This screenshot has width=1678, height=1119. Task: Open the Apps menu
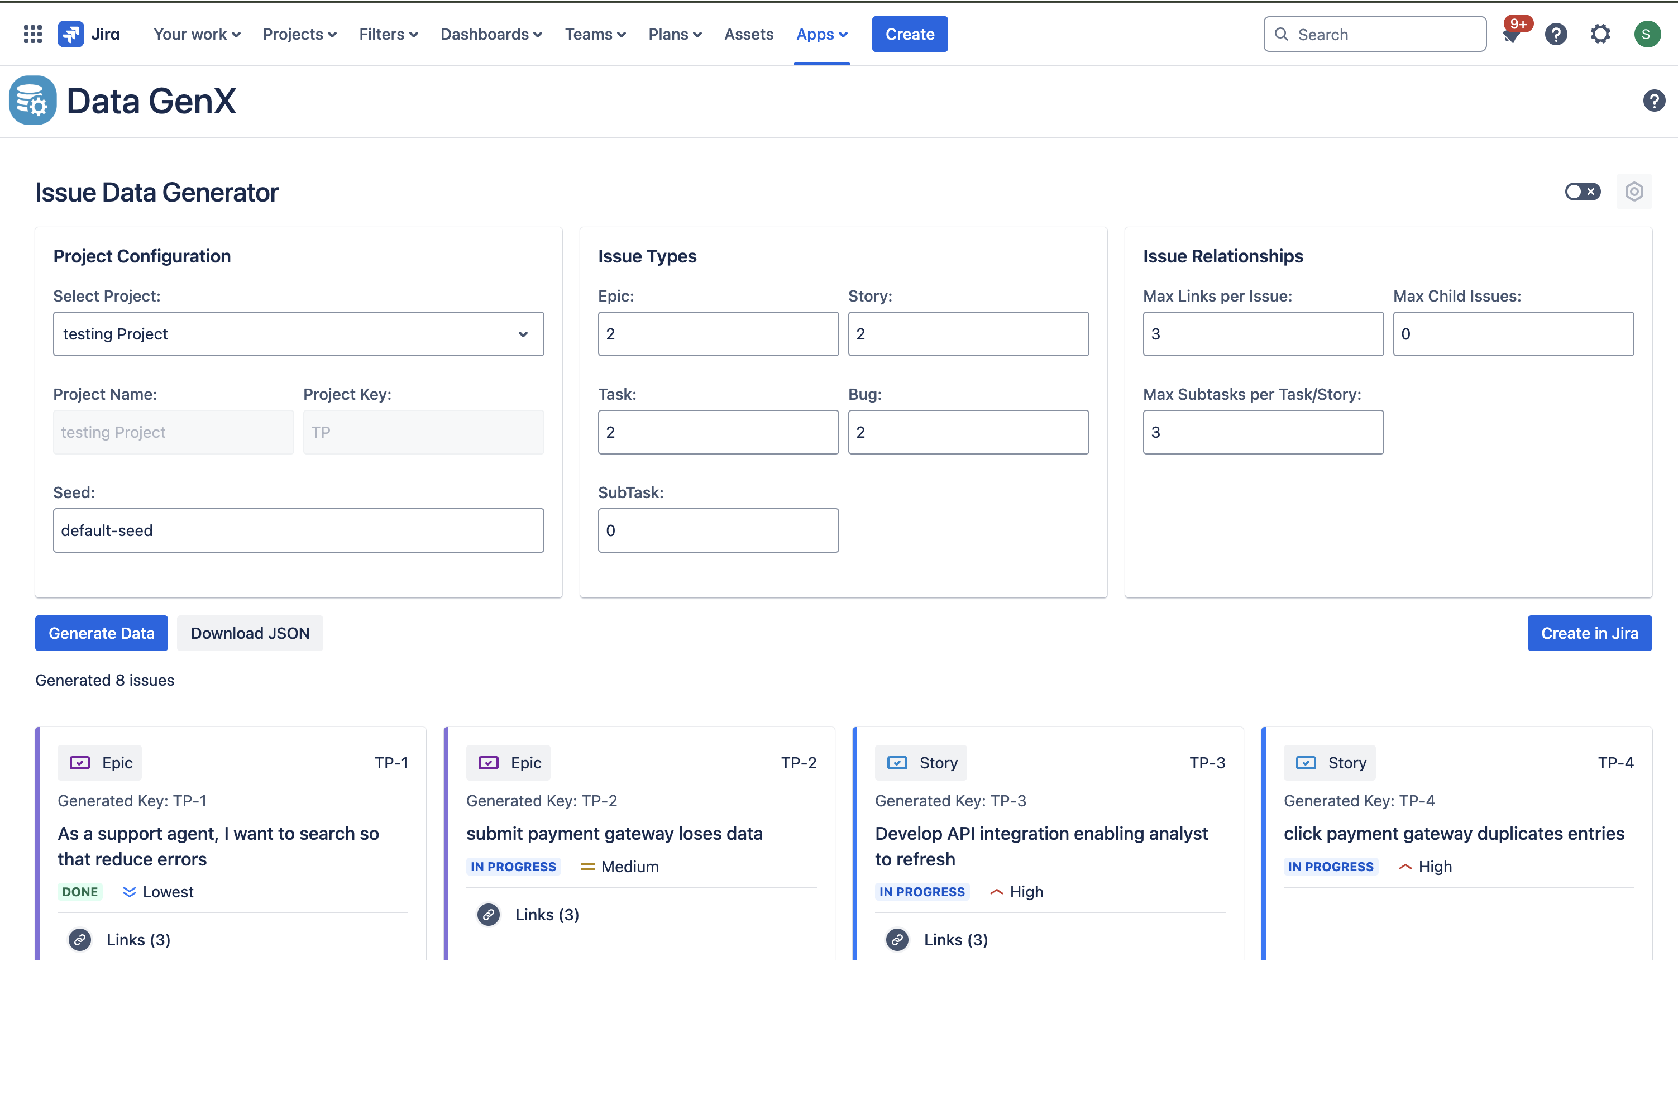point(821,34)
